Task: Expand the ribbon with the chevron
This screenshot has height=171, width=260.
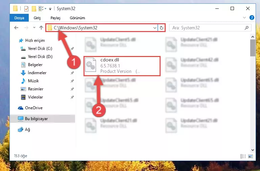Action: [x=244, y=18]
